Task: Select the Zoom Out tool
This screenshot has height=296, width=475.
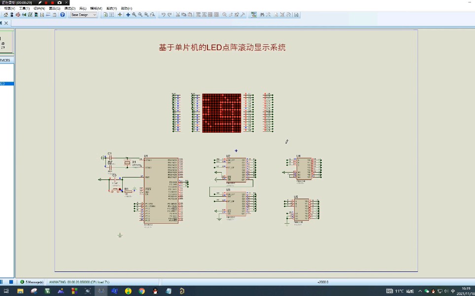Action: click(x=140, y=15)
